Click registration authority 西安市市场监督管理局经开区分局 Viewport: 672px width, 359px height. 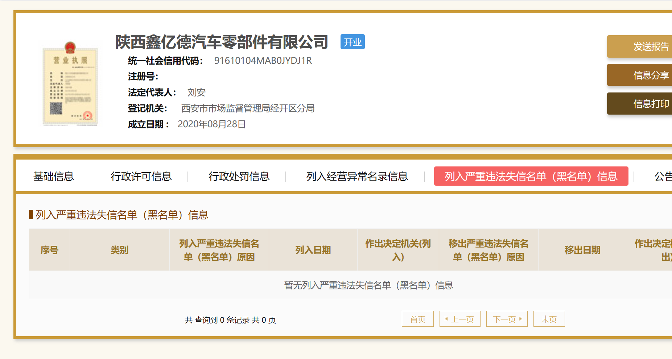pos(248,108)
